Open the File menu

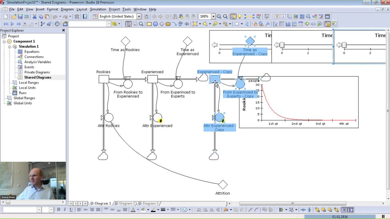[12, 9]
